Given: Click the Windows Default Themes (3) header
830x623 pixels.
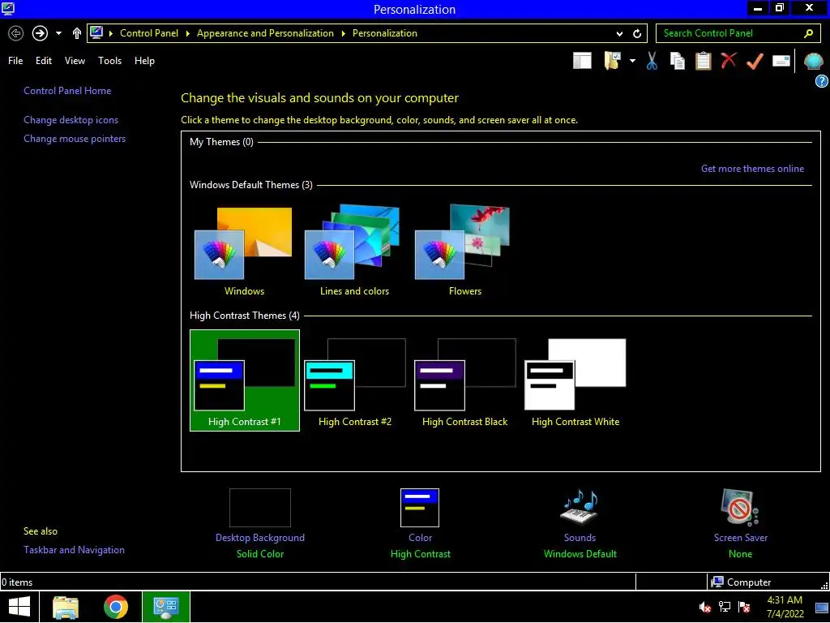Looking at the screenshot, I should [x=251, y=185].
